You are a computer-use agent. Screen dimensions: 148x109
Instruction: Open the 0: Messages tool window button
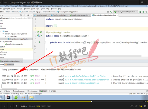click(33, 91)
